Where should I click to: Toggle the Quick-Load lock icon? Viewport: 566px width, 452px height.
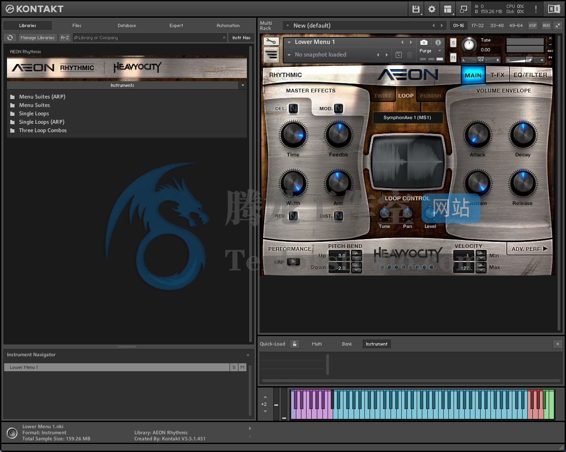pyautogui.click(x=294, y=344)
